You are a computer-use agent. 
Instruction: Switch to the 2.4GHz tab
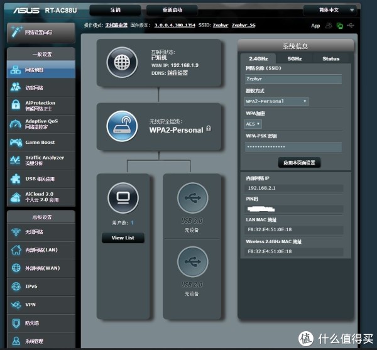pyautogui.click(x=258, y=58)
